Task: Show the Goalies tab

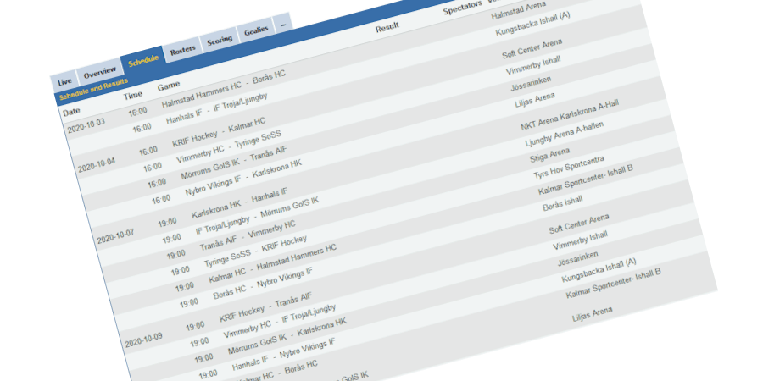Action: click(256, 30)
